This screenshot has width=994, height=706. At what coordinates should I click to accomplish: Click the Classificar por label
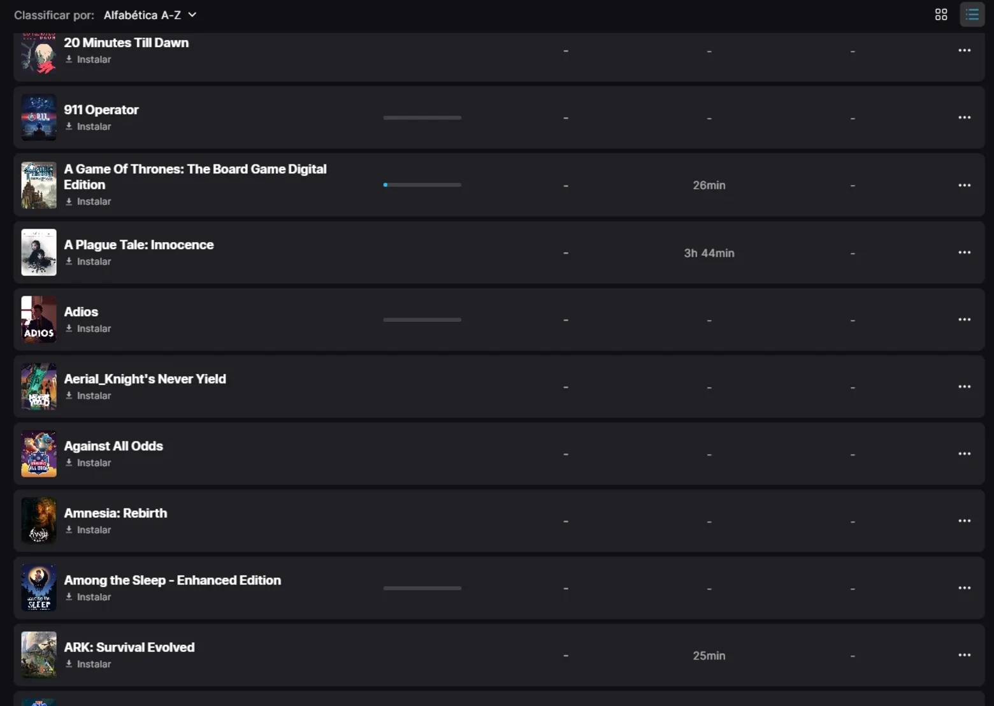[54, 15]
